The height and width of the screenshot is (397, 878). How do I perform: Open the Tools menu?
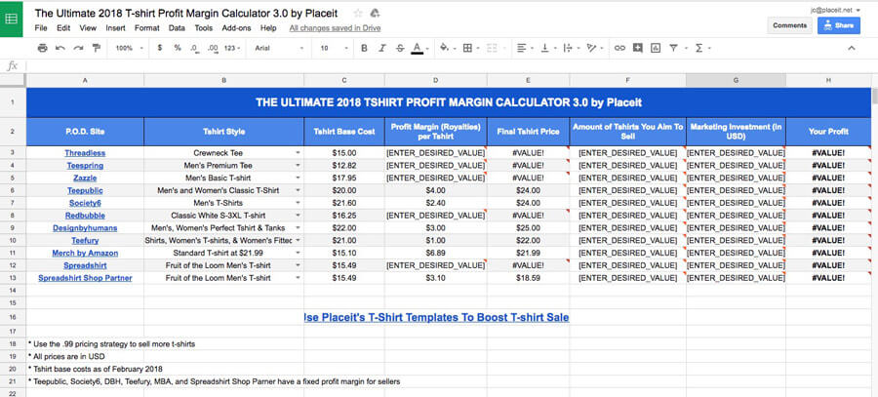204,28
